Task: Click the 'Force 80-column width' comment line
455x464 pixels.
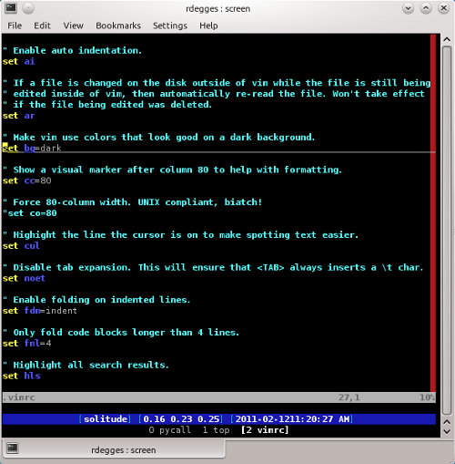Action: click(x=132, y=202)
